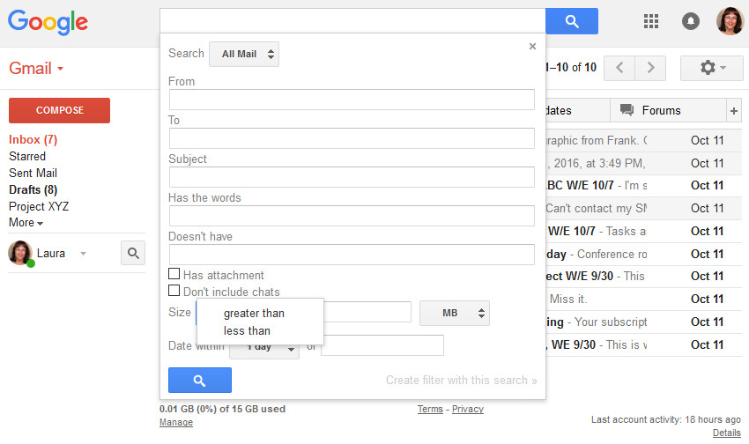
Task: Open the ect W/E 9/30 This email
Action: tap(644, 276)
